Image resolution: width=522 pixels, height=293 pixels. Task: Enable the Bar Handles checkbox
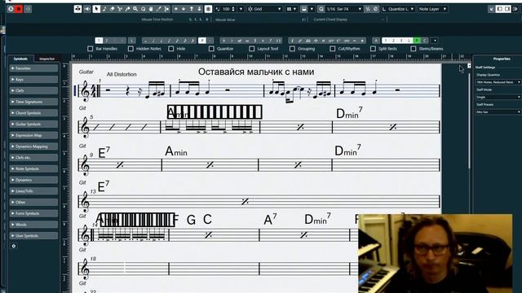tap(91, 49)
